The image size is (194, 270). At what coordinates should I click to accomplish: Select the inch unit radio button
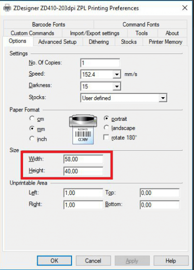point(32,138)
